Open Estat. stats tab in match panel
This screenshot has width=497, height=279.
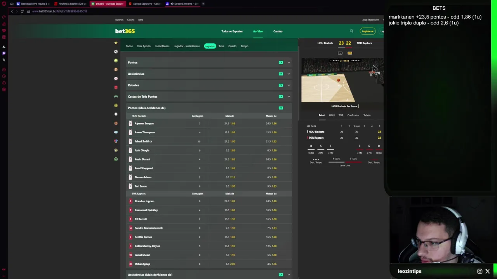click(x=322, y=115)
